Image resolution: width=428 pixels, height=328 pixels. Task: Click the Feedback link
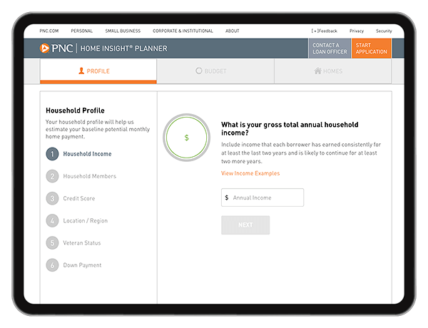325,31
